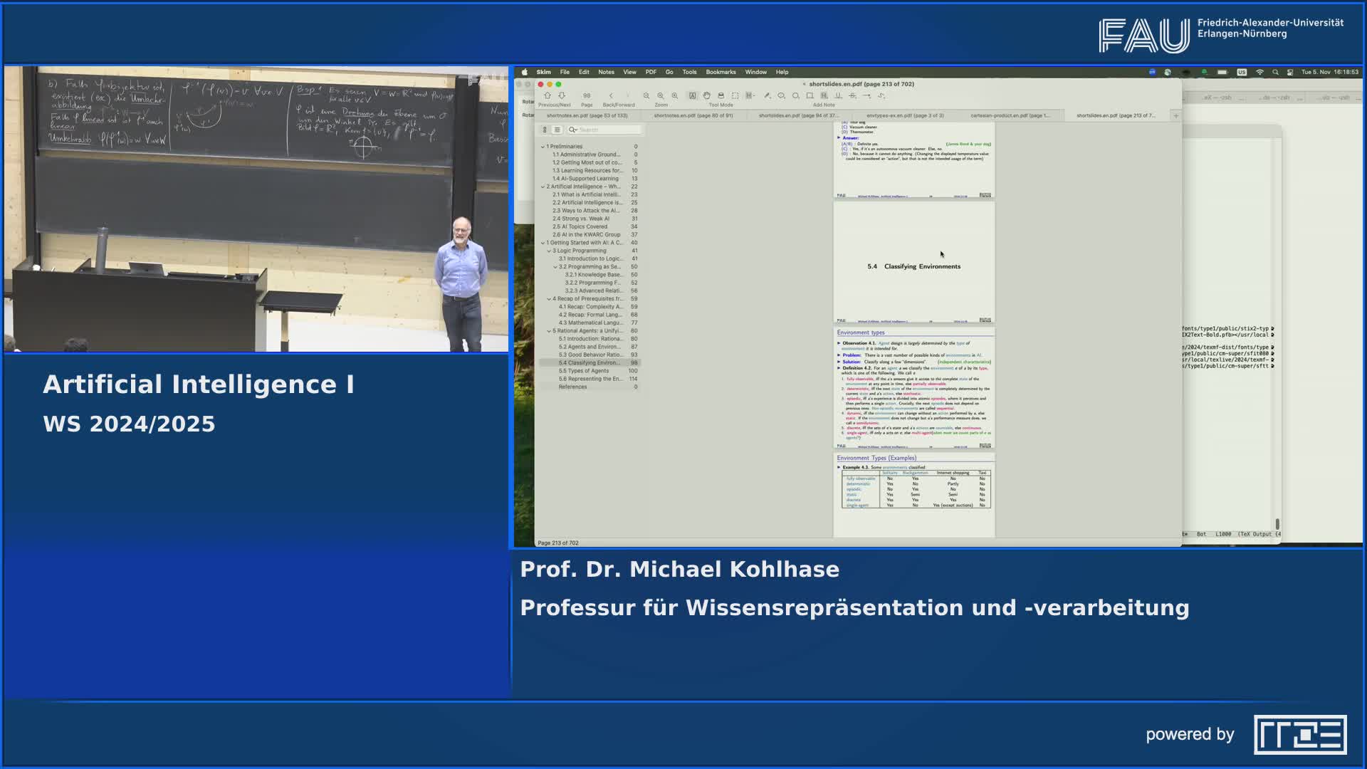This screenshot has width=1367, height=769.
Task: Click inside the sidebar search field
Action: tap(605, 130)
